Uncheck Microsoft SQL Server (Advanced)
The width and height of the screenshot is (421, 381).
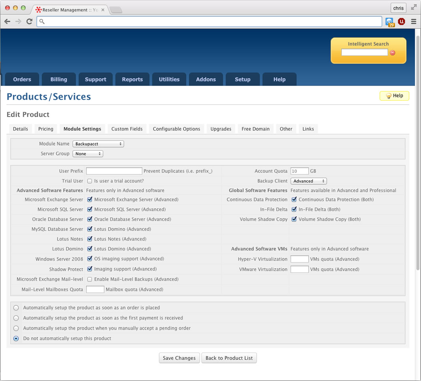click(x=89, y=209)
